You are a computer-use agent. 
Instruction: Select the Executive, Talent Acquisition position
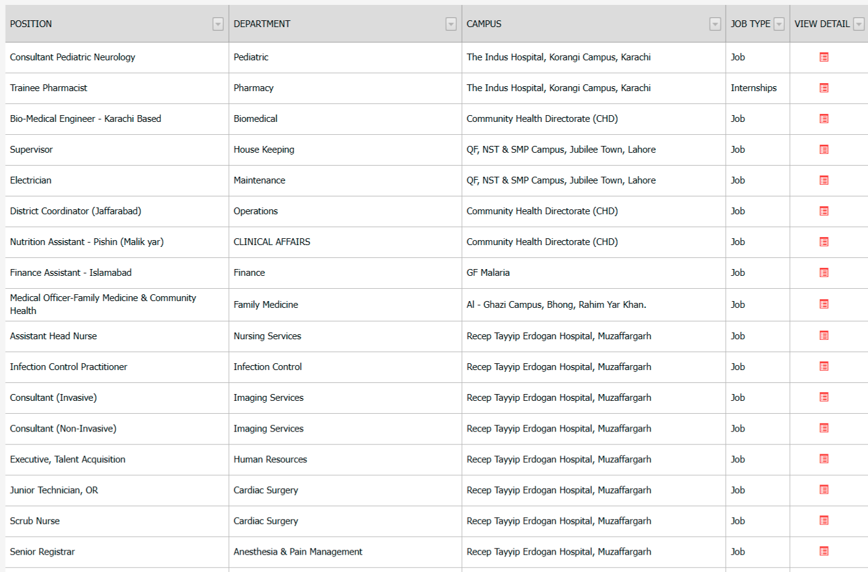pos(68,459)
